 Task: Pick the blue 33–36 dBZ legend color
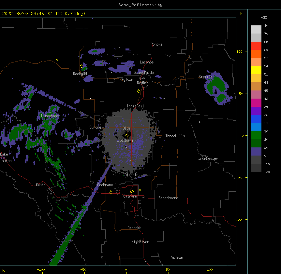pos(256,119)
